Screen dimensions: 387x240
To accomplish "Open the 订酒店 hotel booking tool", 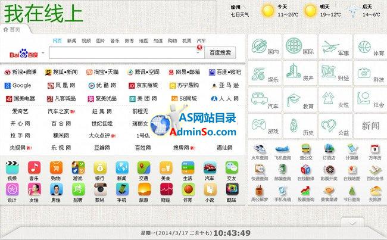I will (329, 152).
